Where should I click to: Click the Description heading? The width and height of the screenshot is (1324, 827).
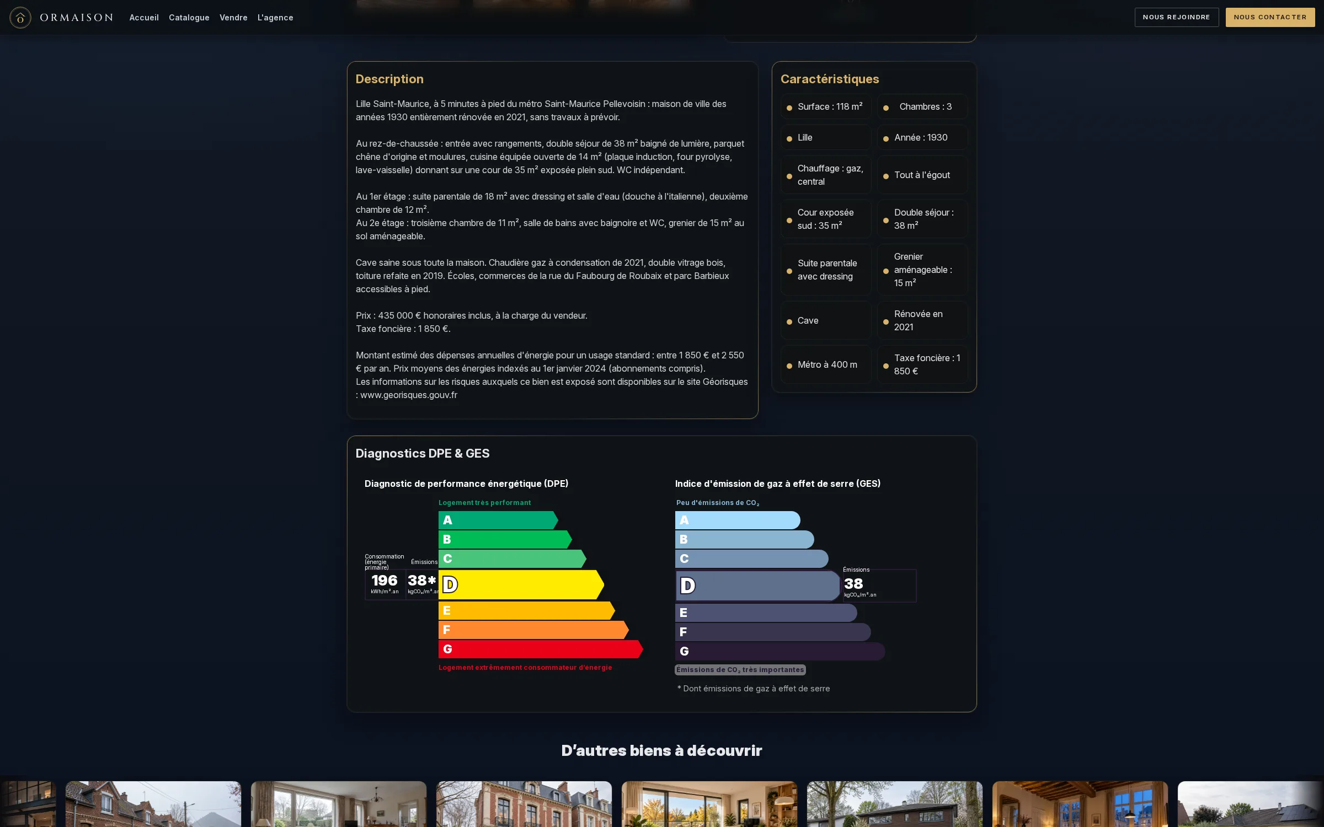[x=389, y=79]
